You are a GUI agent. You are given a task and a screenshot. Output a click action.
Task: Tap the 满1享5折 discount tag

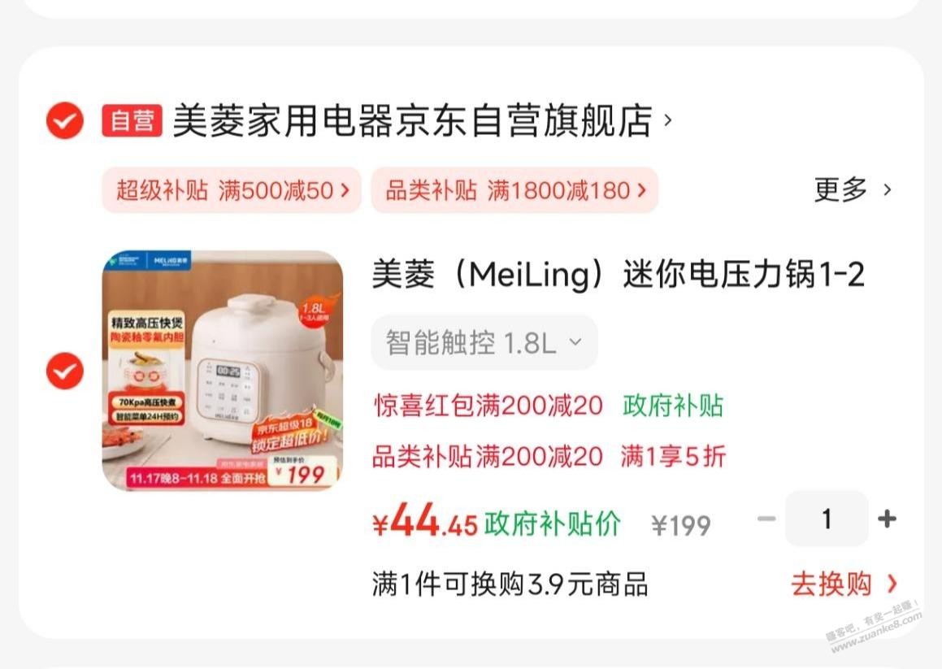coord(673,456)
